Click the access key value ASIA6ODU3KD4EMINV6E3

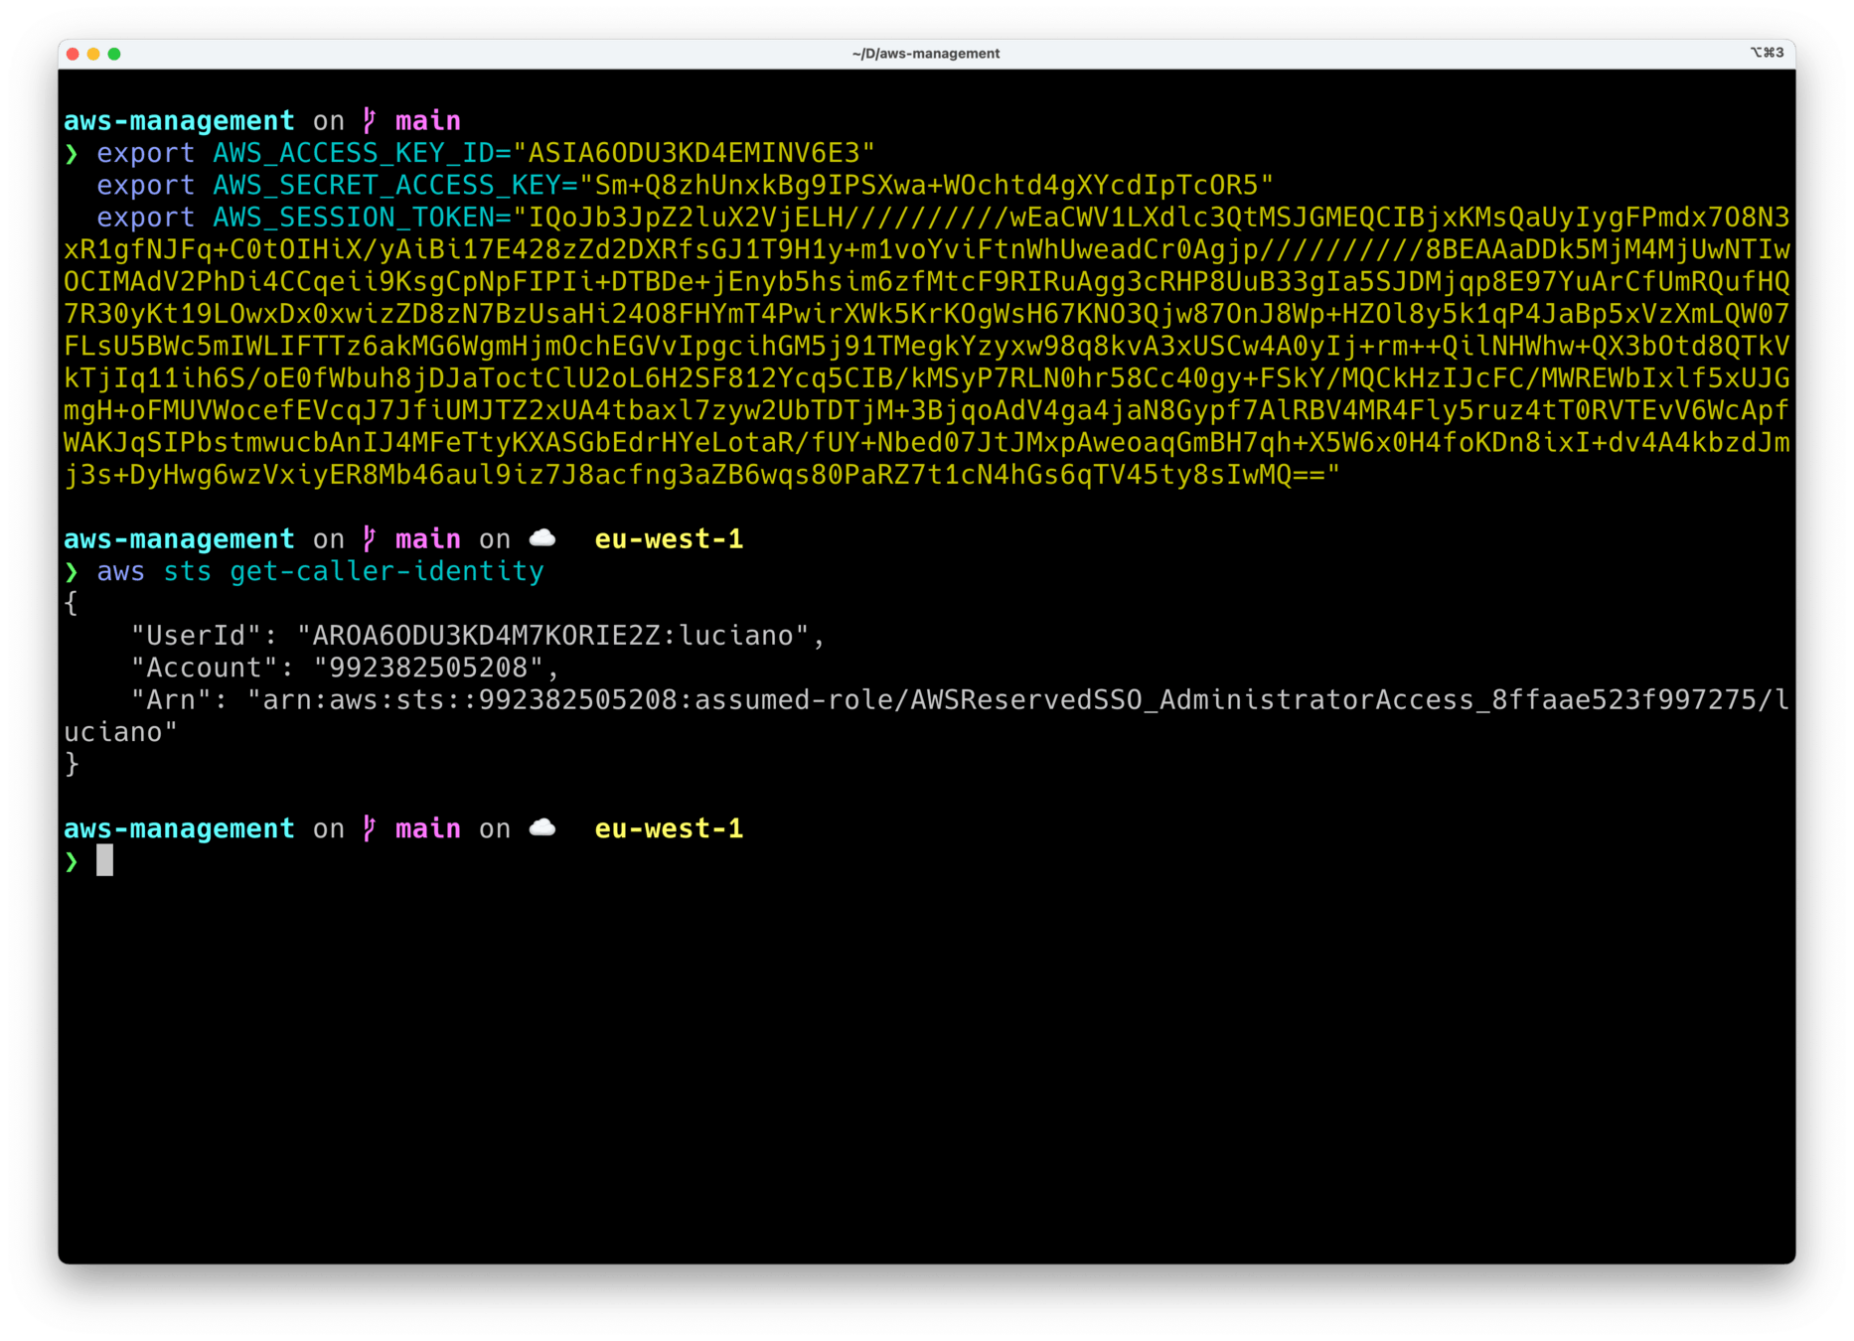coord(694,153)
